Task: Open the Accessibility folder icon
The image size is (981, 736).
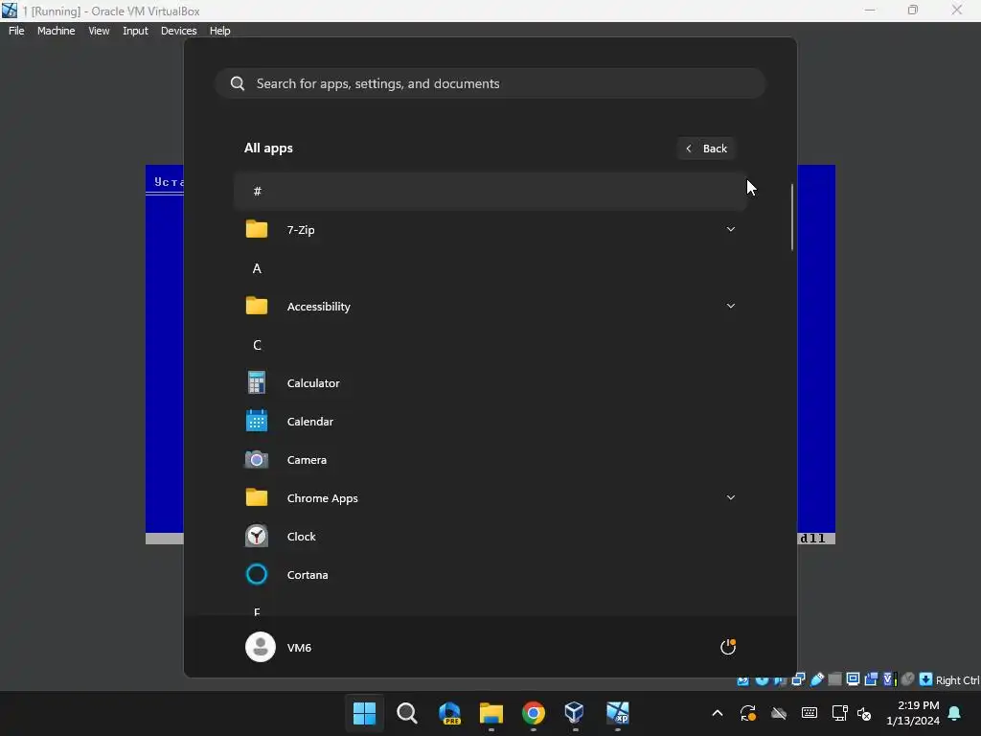Action: click(x=257, y=306)
